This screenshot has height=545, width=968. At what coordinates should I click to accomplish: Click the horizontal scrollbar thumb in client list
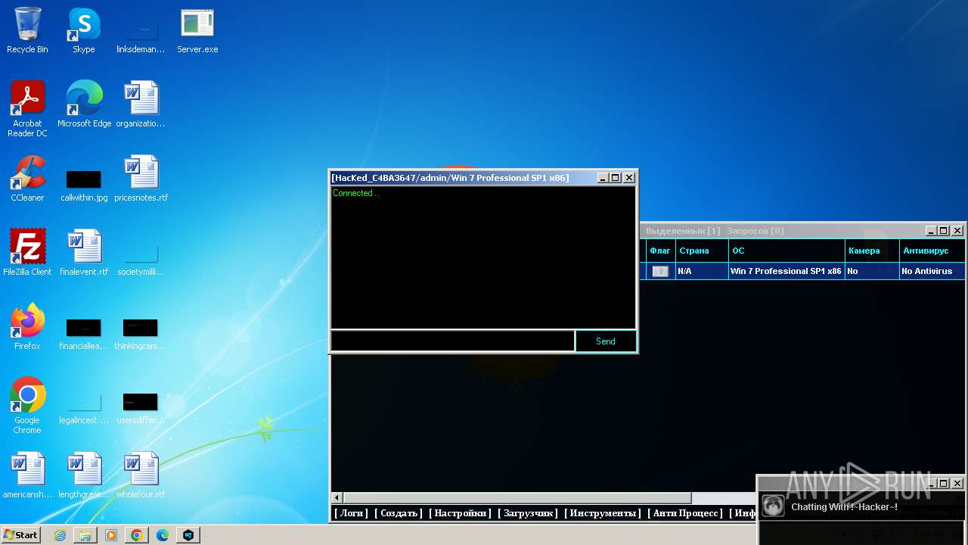coord(518,498)
